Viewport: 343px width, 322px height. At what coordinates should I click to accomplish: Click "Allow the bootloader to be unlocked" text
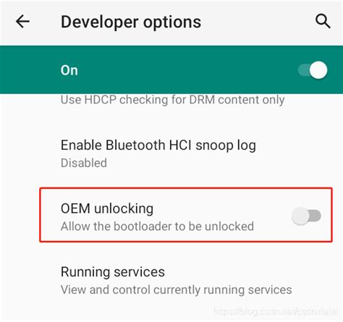(x=157, y=226)
